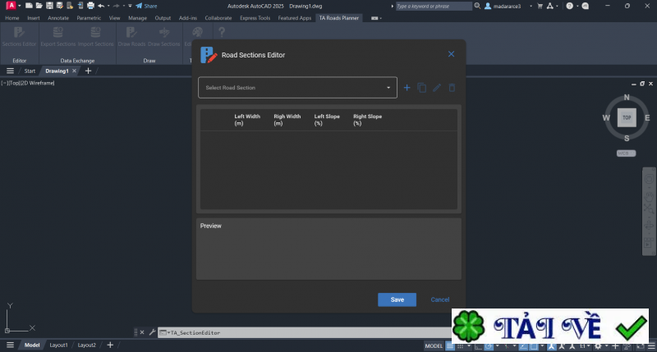Save the drawing with the floppy disk icon
Screen dimensions: 657x352
click(x=49, y=6)
